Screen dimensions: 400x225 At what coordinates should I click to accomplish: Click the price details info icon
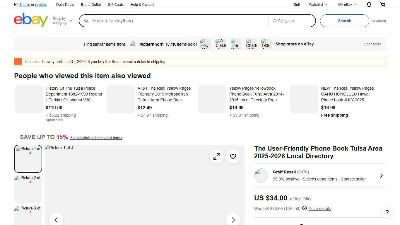coord(305,208)
